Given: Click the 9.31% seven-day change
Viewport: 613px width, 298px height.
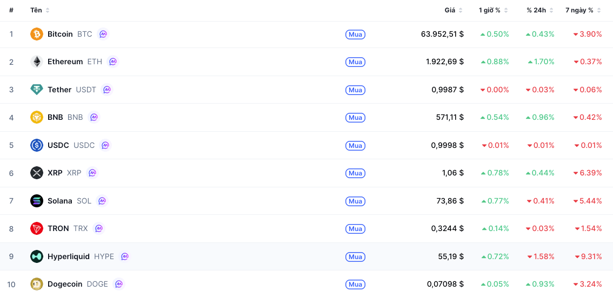Looking at the screenshot, I should point(588,256).
